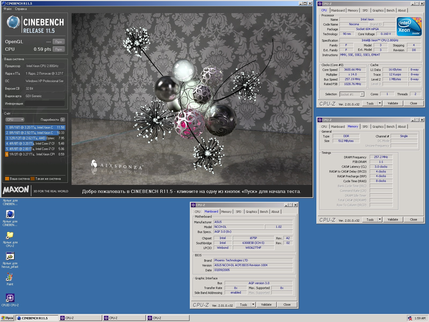
Task: Click Validate in Memory CPU-Z window
Action: coord(393,219)
